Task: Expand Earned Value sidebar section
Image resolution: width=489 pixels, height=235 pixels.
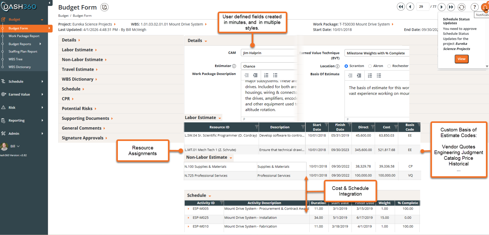Action: click(x=24, y=94)
